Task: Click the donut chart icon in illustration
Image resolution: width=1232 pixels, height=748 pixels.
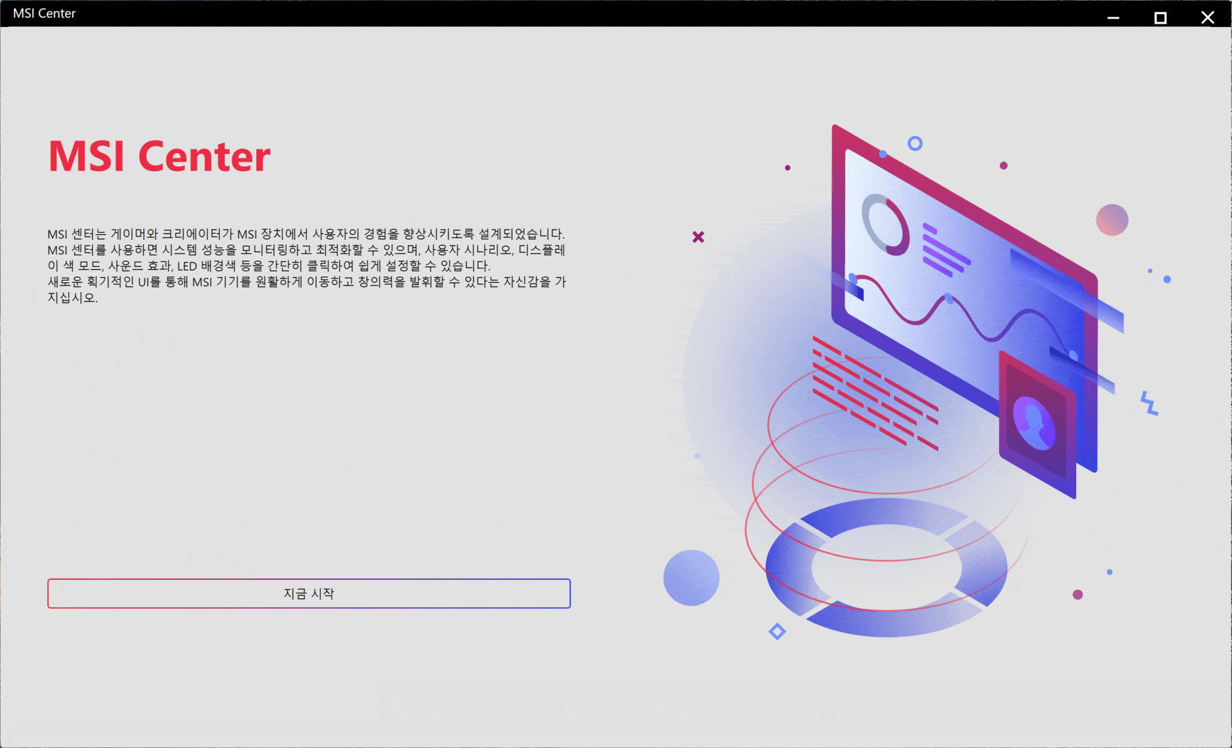Action: coord(886,224)
